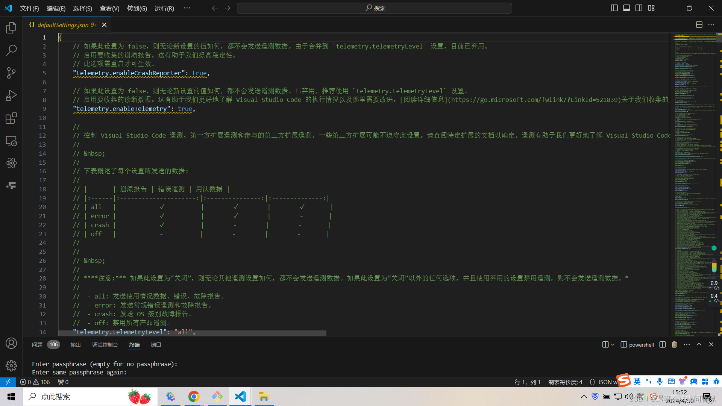Open 文件(F) menu
This screenshot has height=406, width=722.
pos(29,8)
